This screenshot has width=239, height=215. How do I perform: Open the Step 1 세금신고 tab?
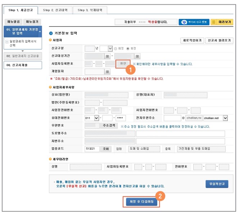click(x=21, y=10)
